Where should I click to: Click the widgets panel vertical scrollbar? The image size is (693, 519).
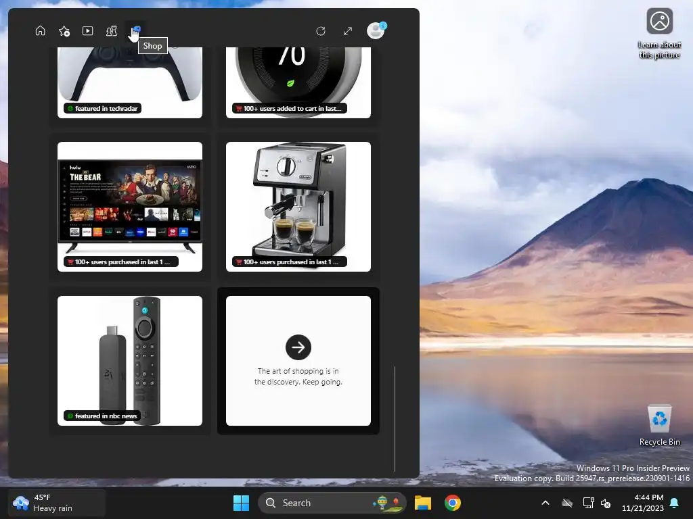click(395, 418)
